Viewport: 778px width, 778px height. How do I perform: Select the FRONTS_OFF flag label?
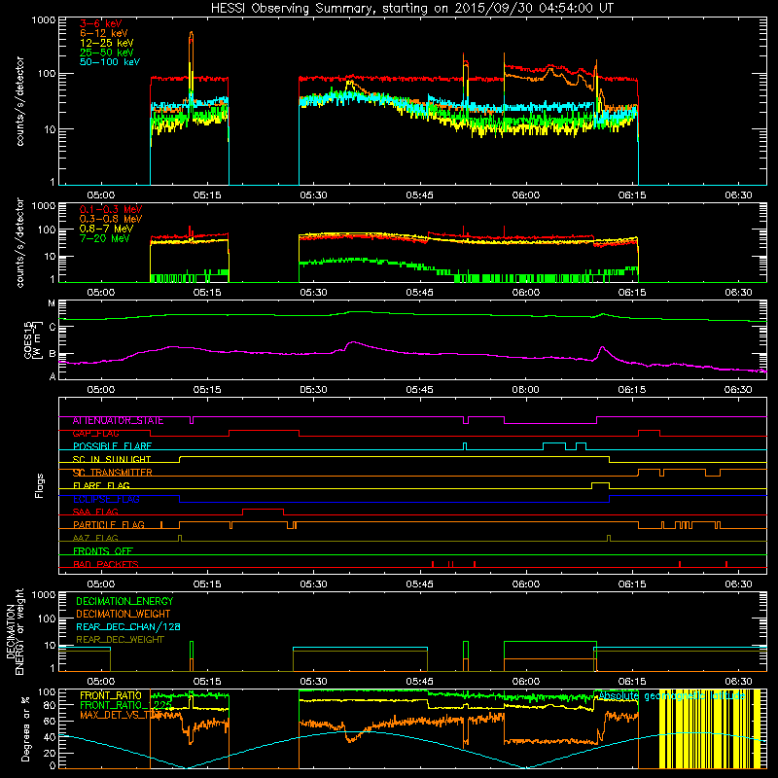pyautogui.click(x=103, y=551)
